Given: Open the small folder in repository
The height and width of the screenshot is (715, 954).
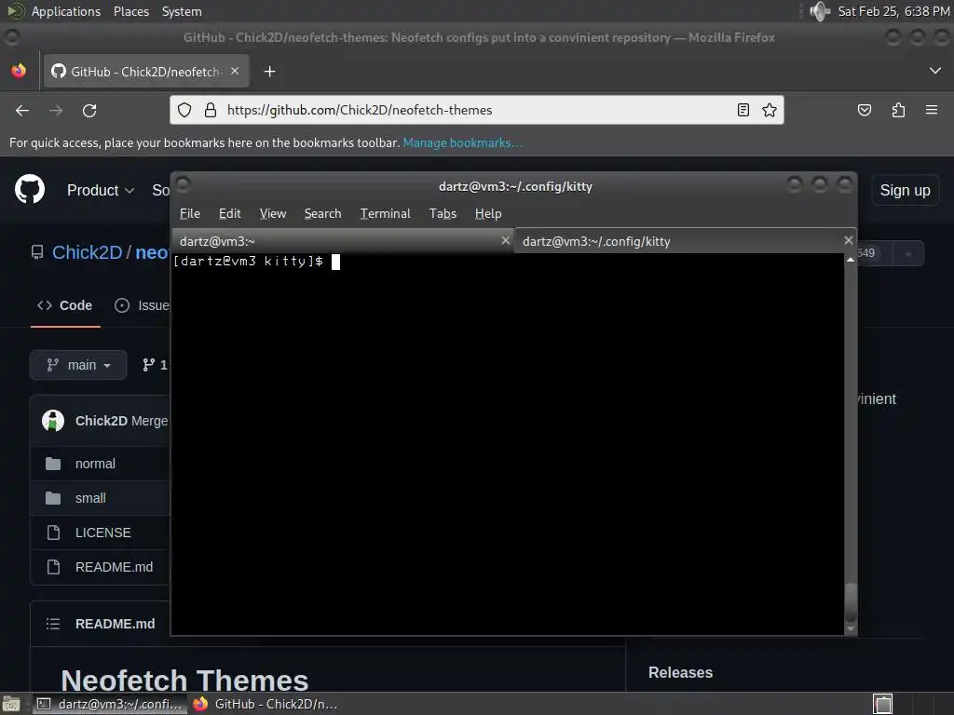Looking at the screenshot, I should coord(90,498).
